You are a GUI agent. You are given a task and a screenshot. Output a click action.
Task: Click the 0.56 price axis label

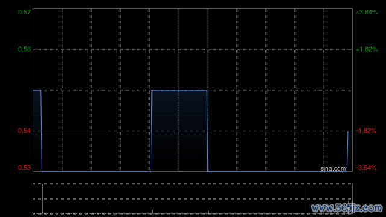24,49
